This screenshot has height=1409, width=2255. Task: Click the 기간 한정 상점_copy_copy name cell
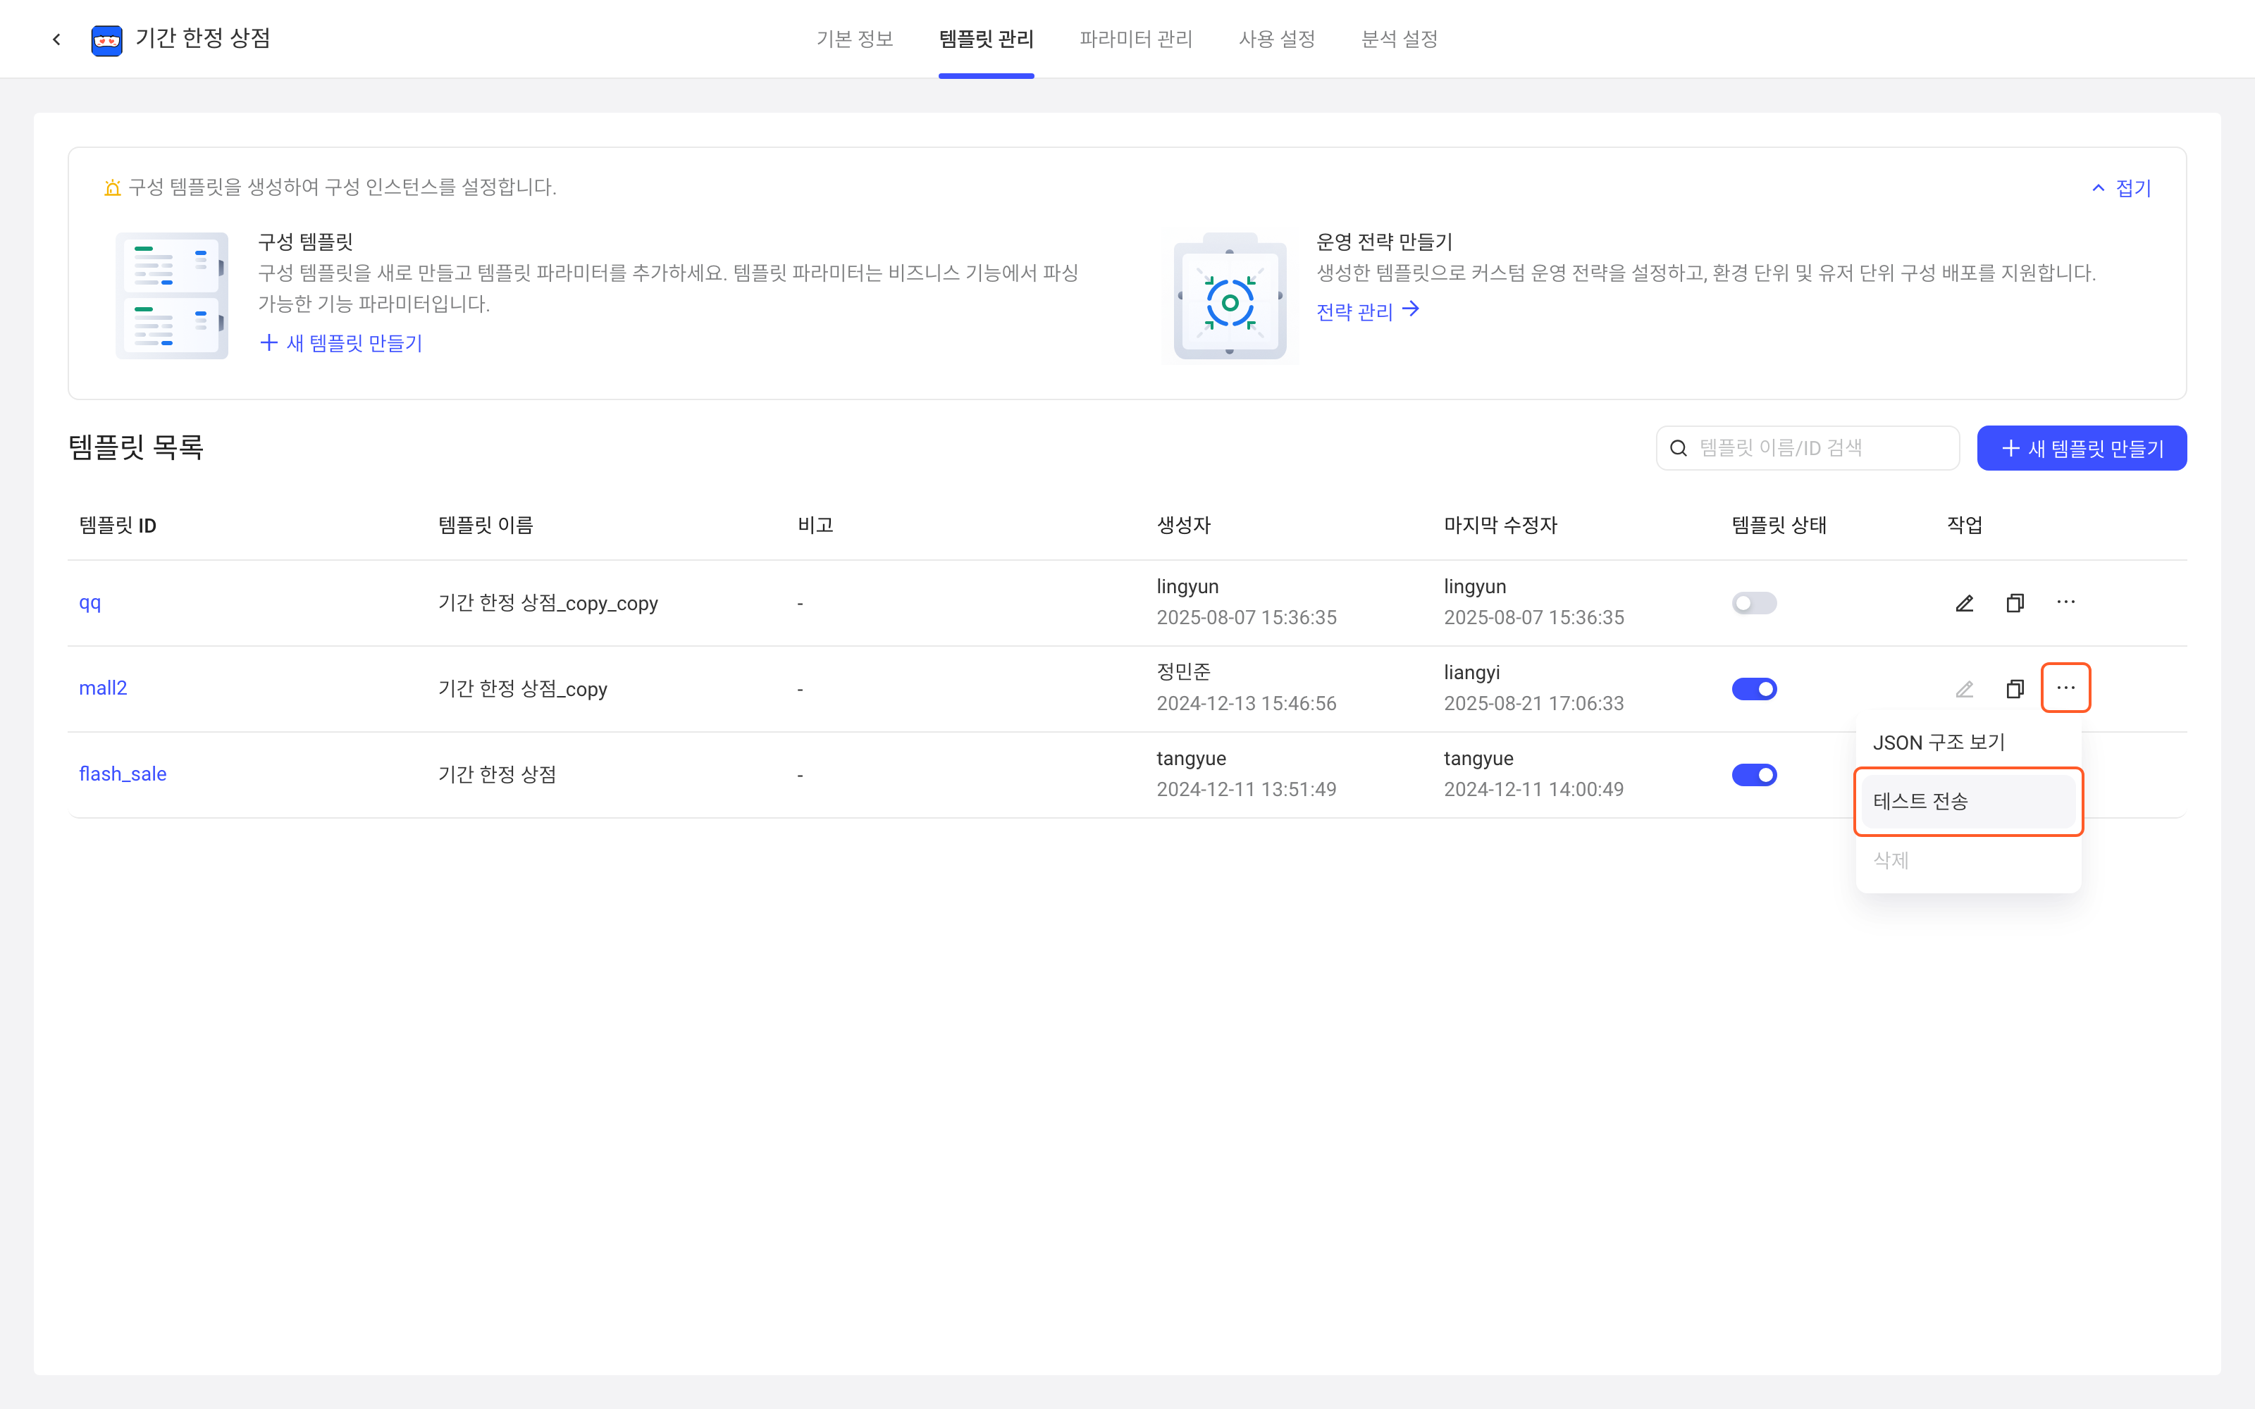[548, 603]
